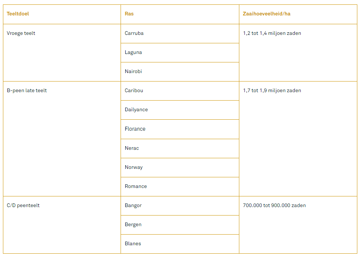This screenshot has height=257, width=361.
Task: Click the C/D peenteelt cell
Action: coord(24,206)
